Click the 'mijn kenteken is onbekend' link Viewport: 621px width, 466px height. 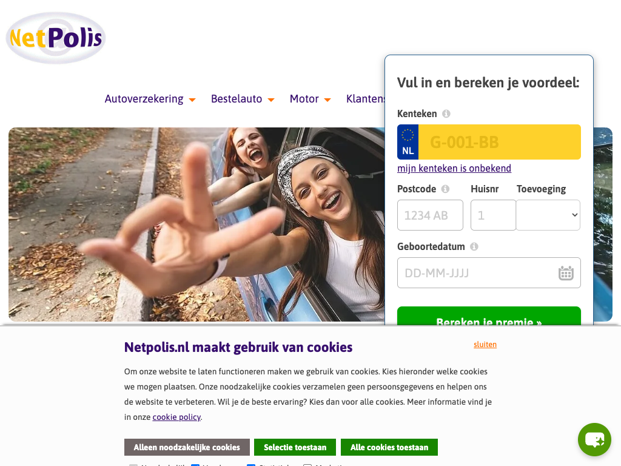(454, 169)
